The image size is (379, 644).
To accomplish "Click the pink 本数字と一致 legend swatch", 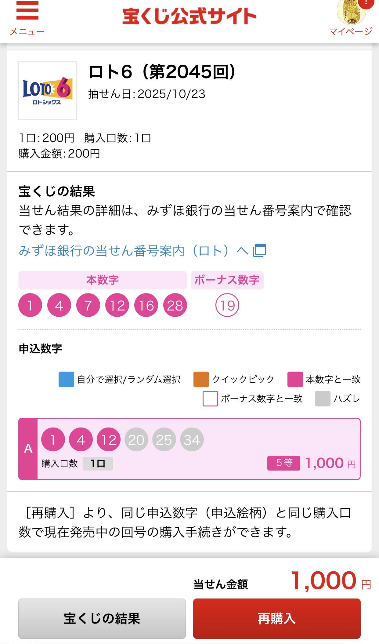I will [295, 379].
